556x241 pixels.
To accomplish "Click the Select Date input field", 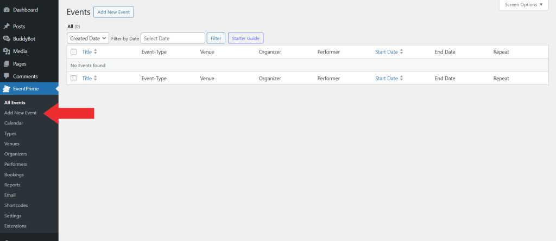I will 173,38.
